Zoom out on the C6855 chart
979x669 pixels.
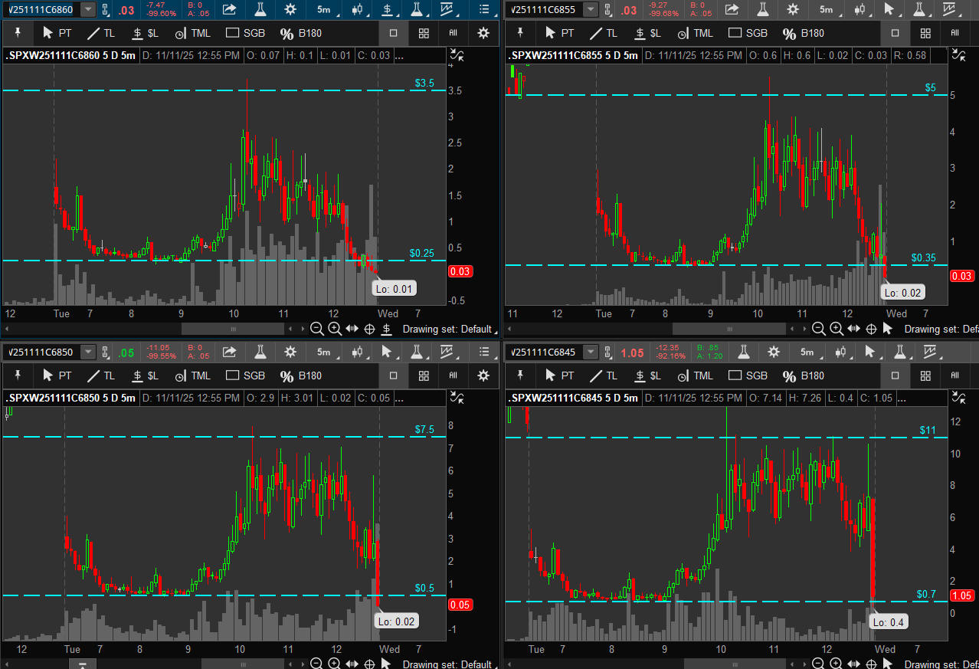pos(818,329)
